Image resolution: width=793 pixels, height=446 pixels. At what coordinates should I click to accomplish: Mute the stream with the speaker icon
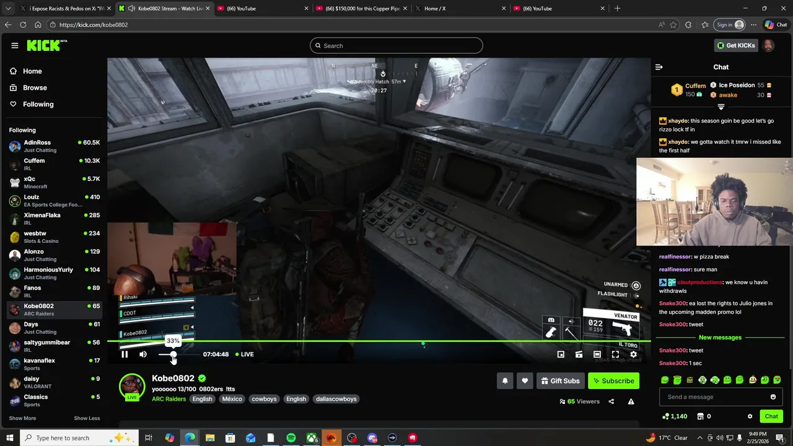coord(143,354)
